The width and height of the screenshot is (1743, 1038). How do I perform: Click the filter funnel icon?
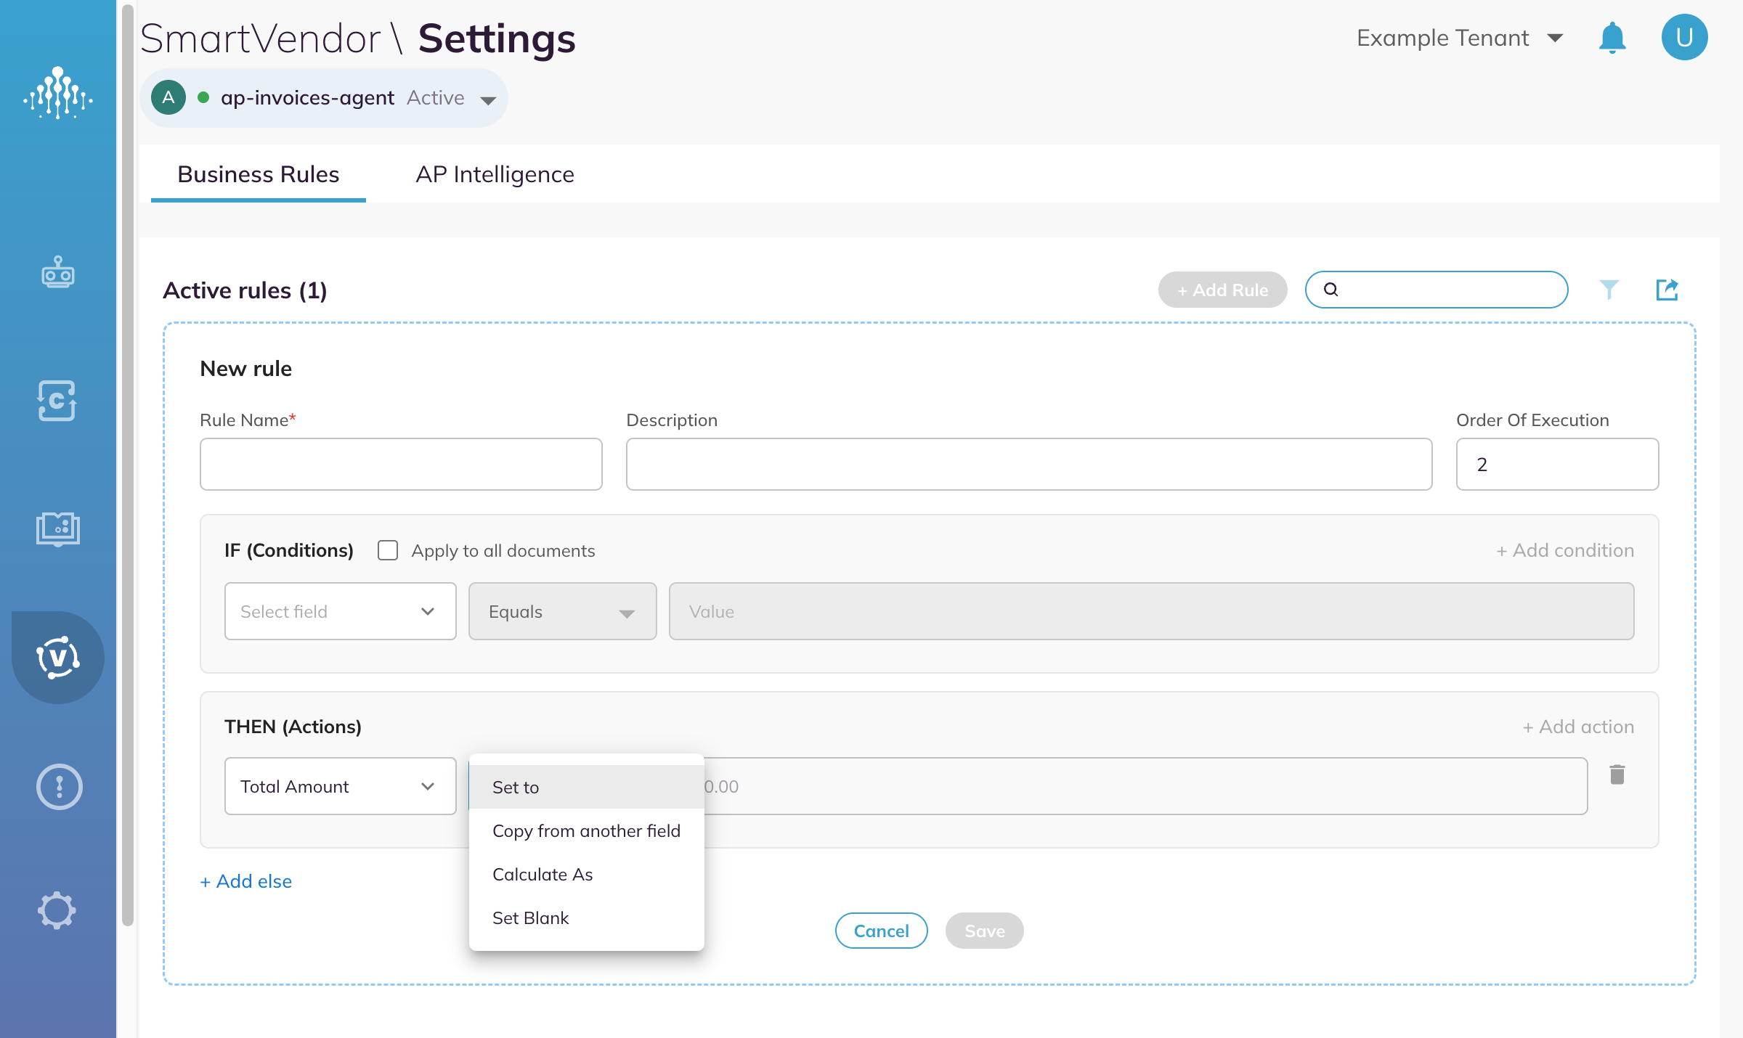[1609, 290]
